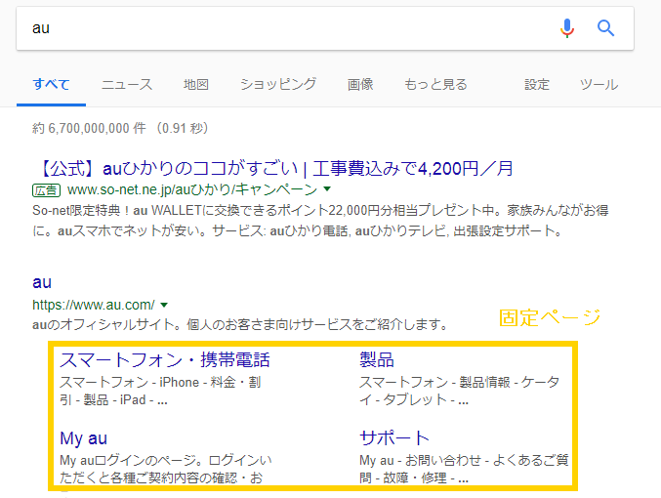This screenshot has width=661, height=498.
Task: Click the microphone voice search icon
Action: pyautogui.click(x=567, y=28)
